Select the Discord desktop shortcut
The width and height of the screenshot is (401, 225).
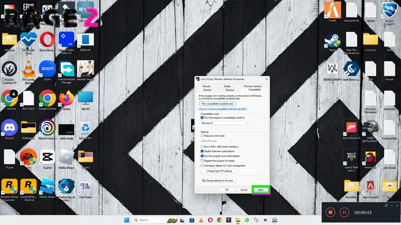pyautogui.click(x=9, y=127)
